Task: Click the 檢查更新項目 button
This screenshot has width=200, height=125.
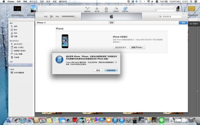Action: pyautogui.click(x=121, y=47)
